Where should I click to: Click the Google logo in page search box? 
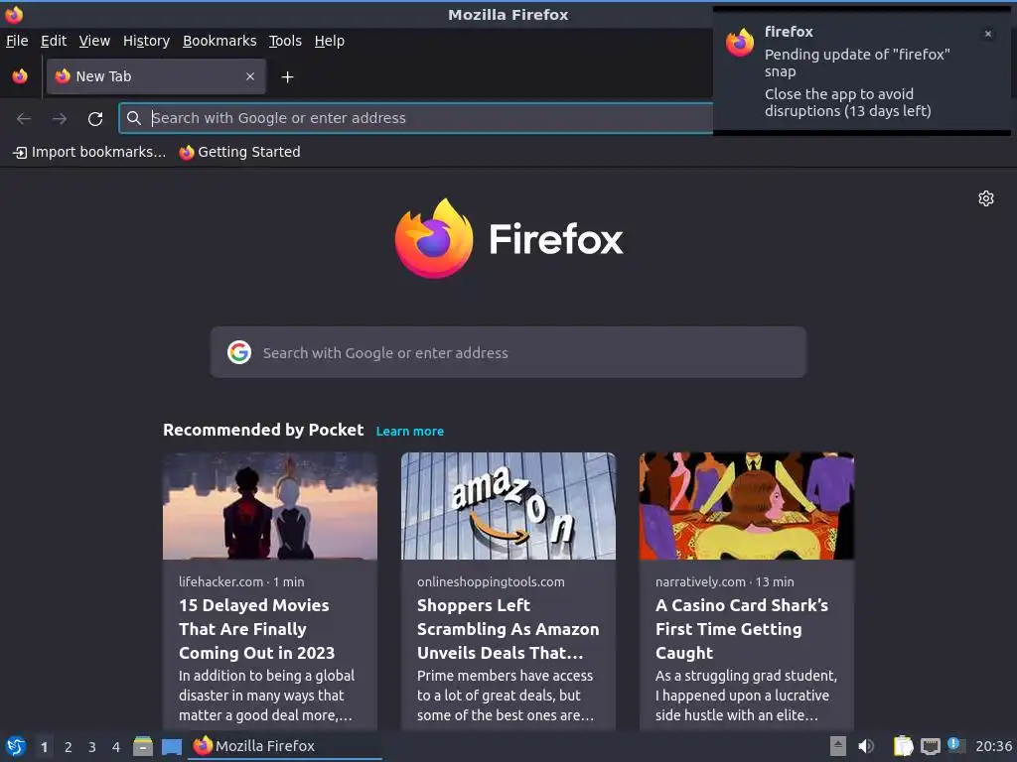(x=239, y=352)
